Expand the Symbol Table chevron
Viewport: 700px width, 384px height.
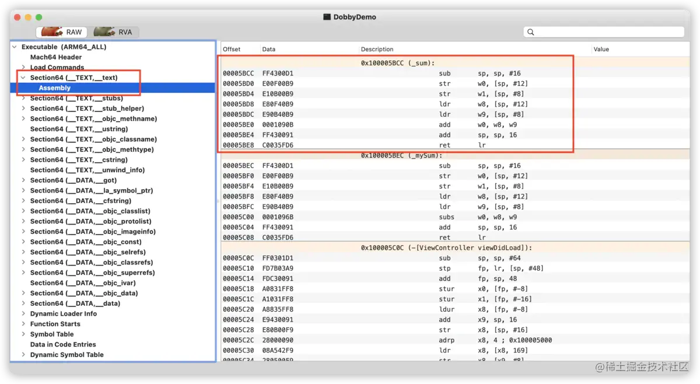pos(23,334)
